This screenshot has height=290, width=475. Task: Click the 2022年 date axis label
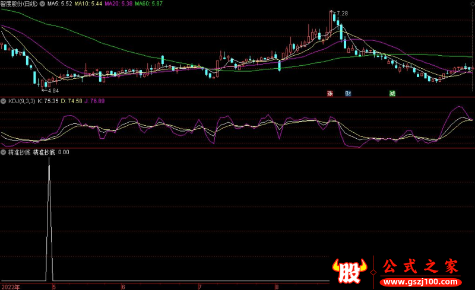pos(10,286)
